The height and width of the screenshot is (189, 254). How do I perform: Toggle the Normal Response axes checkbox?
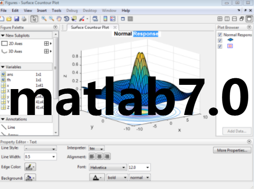220,35
